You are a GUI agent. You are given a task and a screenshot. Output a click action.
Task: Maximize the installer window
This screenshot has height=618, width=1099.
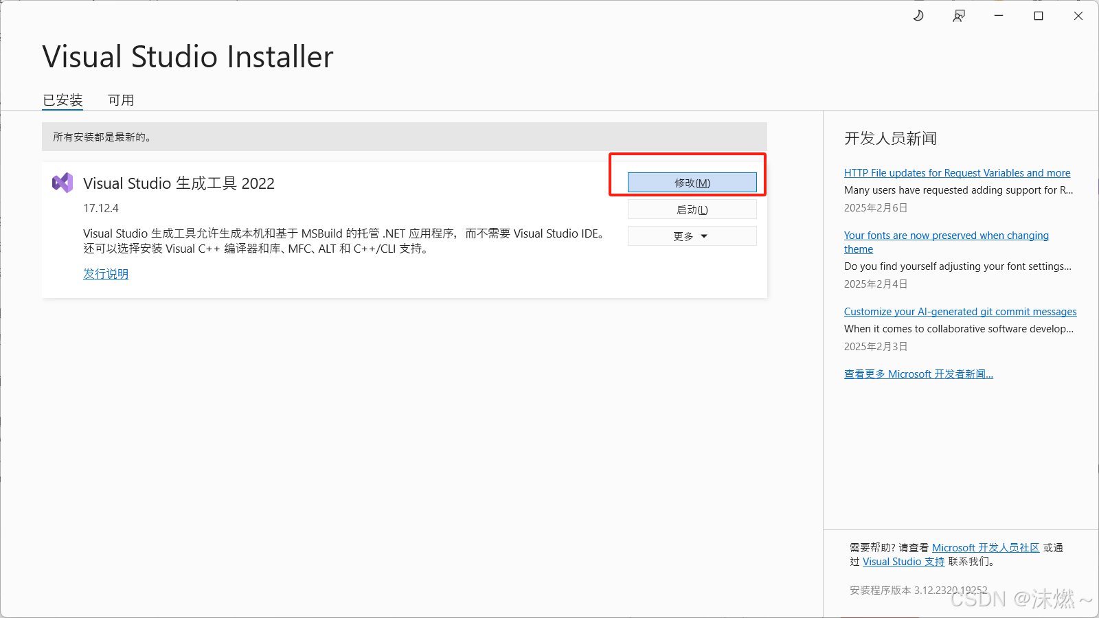[x=1039, y=16]
